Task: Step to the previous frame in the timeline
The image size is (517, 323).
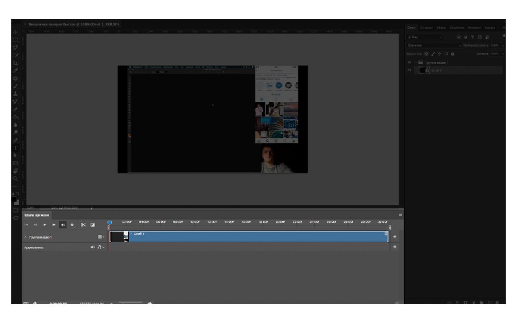Action: [x=35, y=225]
